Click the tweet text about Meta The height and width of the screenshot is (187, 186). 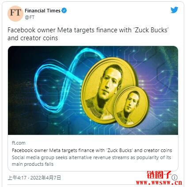coord(88,34)
